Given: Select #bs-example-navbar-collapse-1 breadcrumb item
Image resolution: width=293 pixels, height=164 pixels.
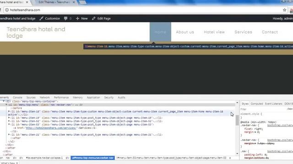Looking at the screenshot, I should tap(44, 158).
